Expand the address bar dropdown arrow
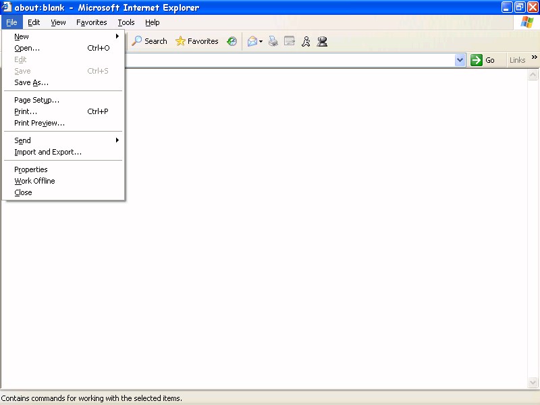 pos(460,60)
